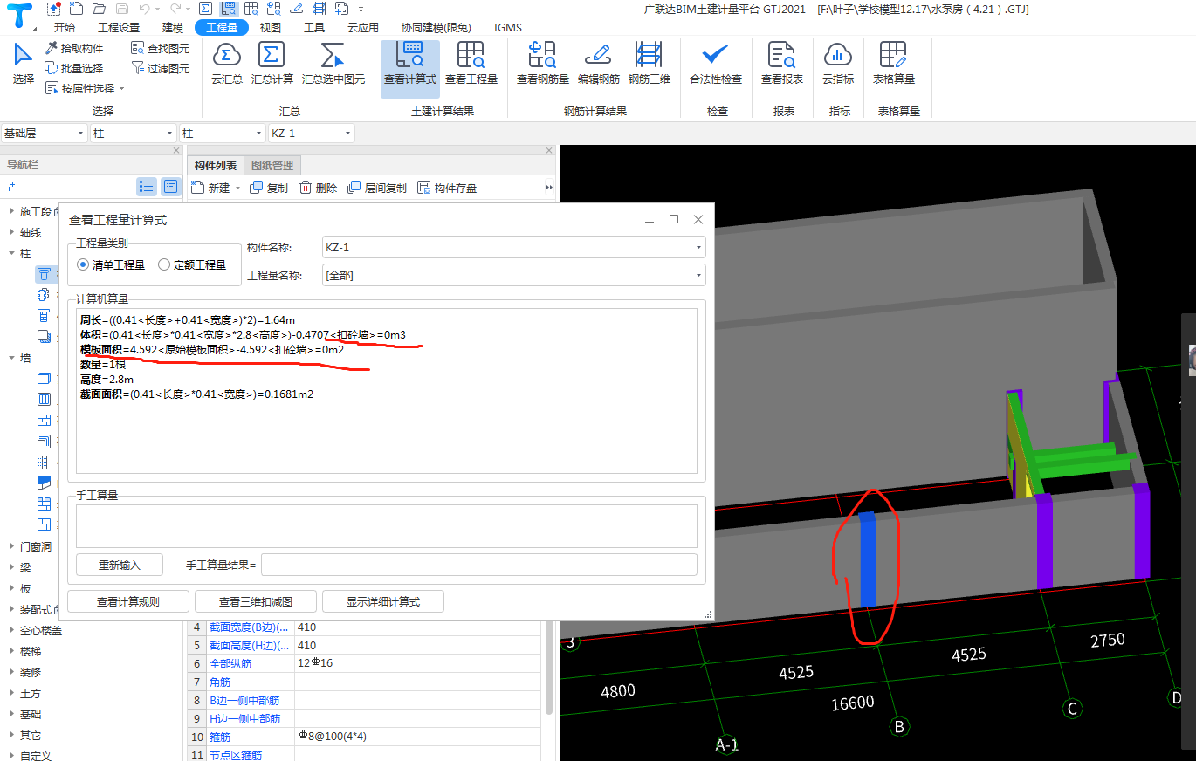Select the 选择 arrow tool
The height and width of the screenshot is (761, 1196).
(23, 64)
